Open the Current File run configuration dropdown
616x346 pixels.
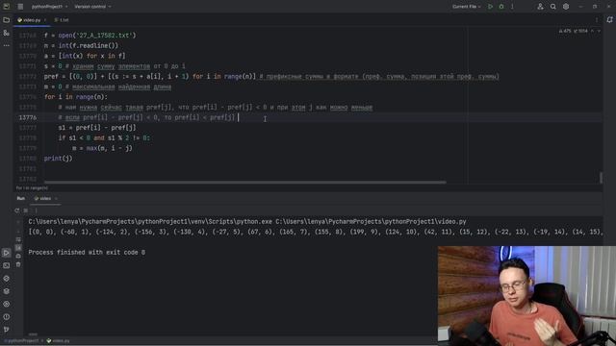tap(466, 7)
